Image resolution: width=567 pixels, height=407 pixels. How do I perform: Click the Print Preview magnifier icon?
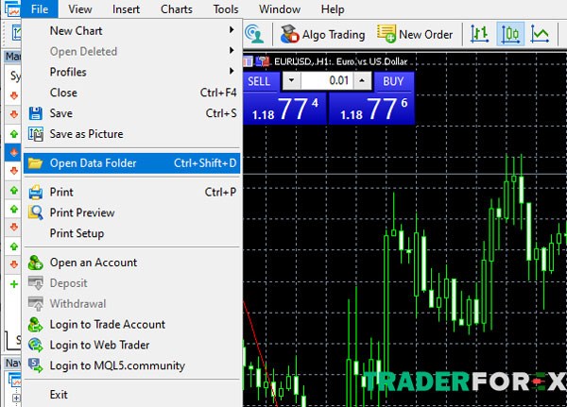(x=36, y=212)
